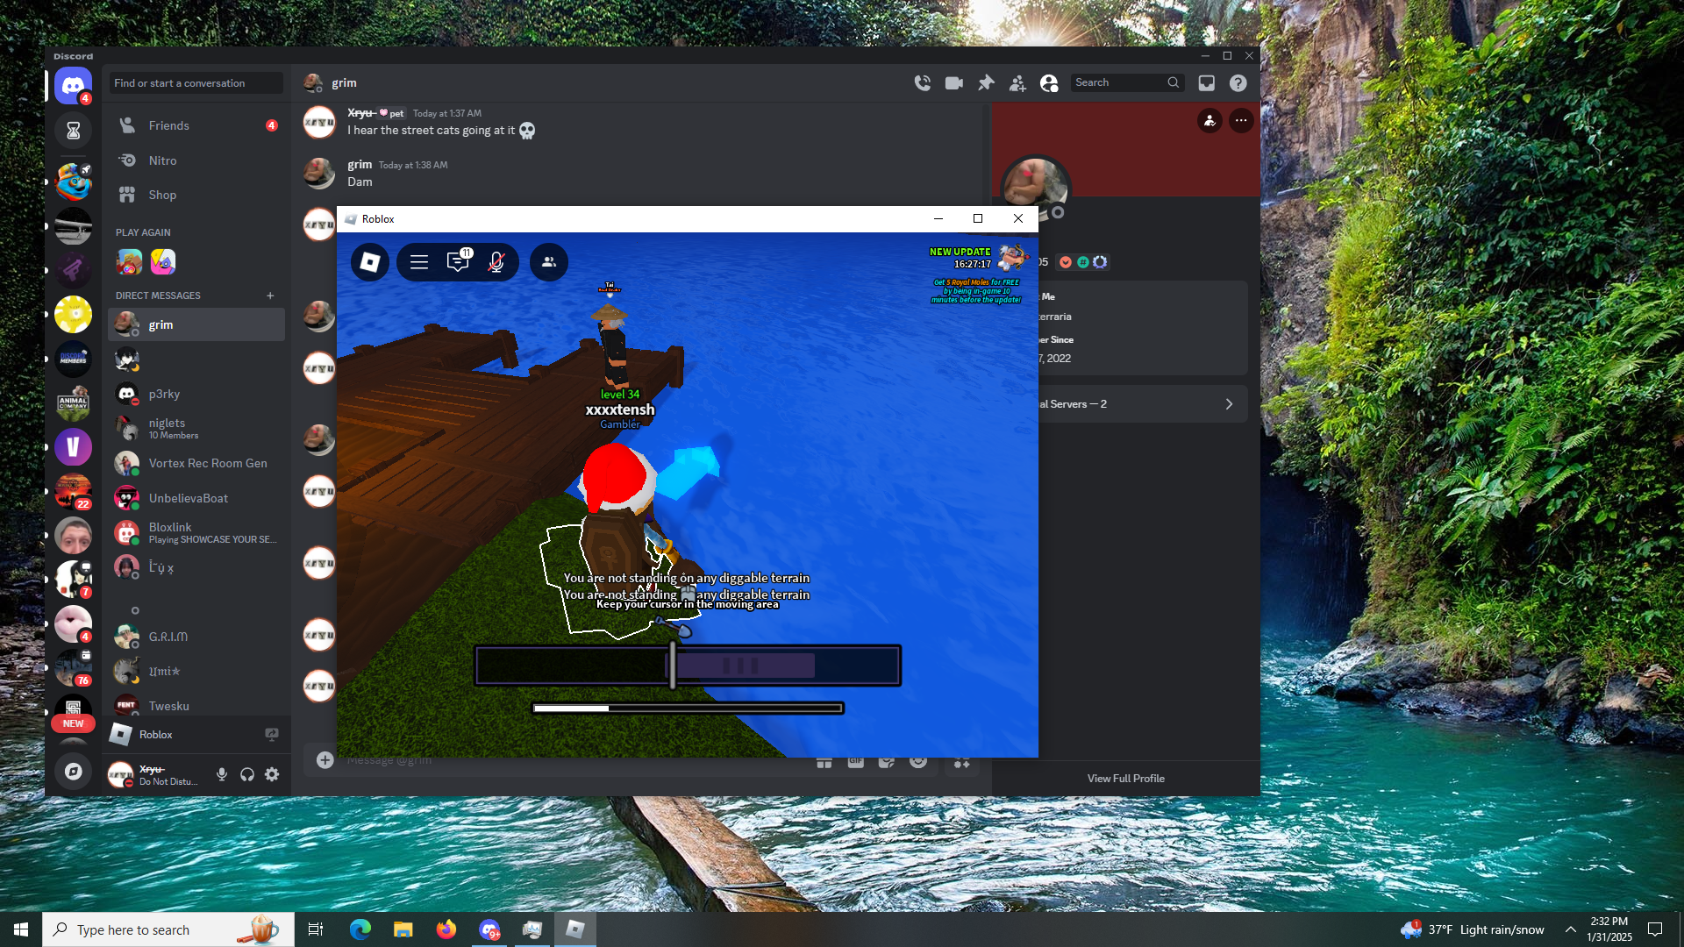The image size is (1684, 947).
Task: Open Roblox chat with 11 badge
Action: pos(458,261)
